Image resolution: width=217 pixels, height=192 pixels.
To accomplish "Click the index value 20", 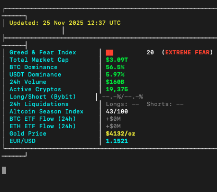I will (150, 52).
